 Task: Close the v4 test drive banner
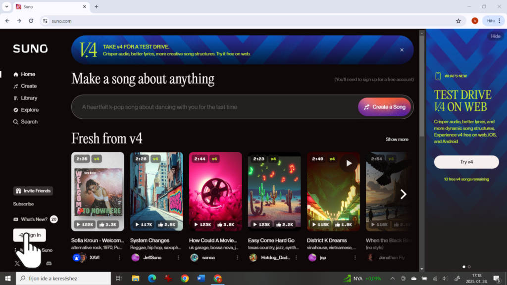[x=402, y=50]
